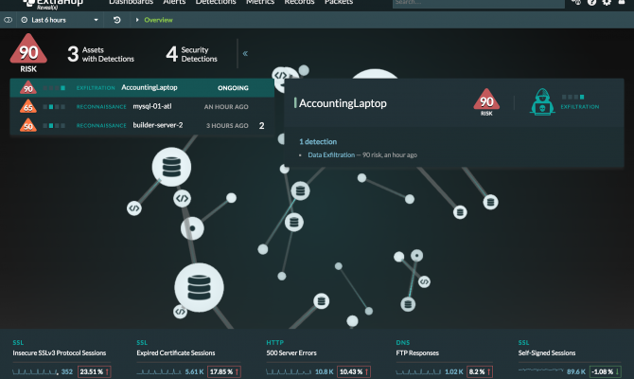
Task: Click the 90 risk badge in the popup
Action: 486,101
